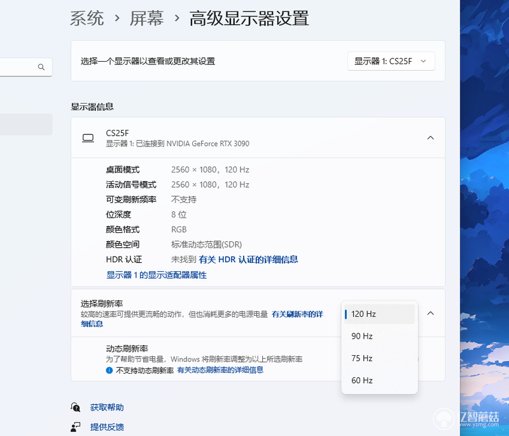Click the 标准动态范围(SDR) value
Screen dimensions: 509x436
(x=206, y=244)
